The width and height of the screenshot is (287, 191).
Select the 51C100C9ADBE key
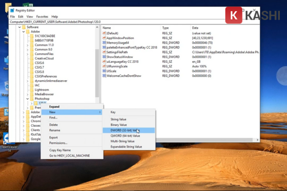(45, 36)
